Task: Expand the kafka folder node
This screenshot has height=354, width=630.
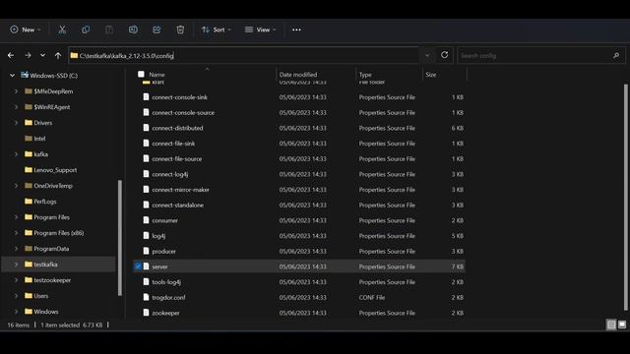Action: click(x=17, y=154)
